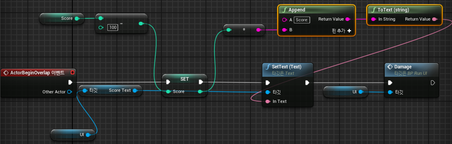Click the center dot of the conversion node
The height and width of the screenshot is (144, 452).
pos(244,30)
